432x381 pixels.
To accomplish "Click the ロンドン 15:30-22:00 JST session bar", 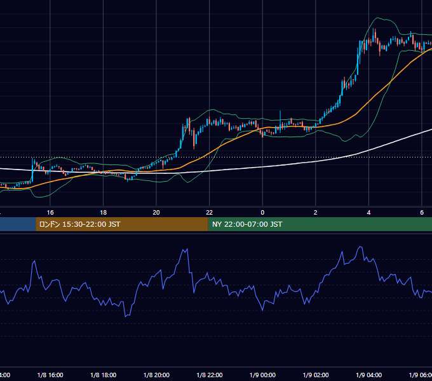I will pyautogui.click(x=122, y=224).
